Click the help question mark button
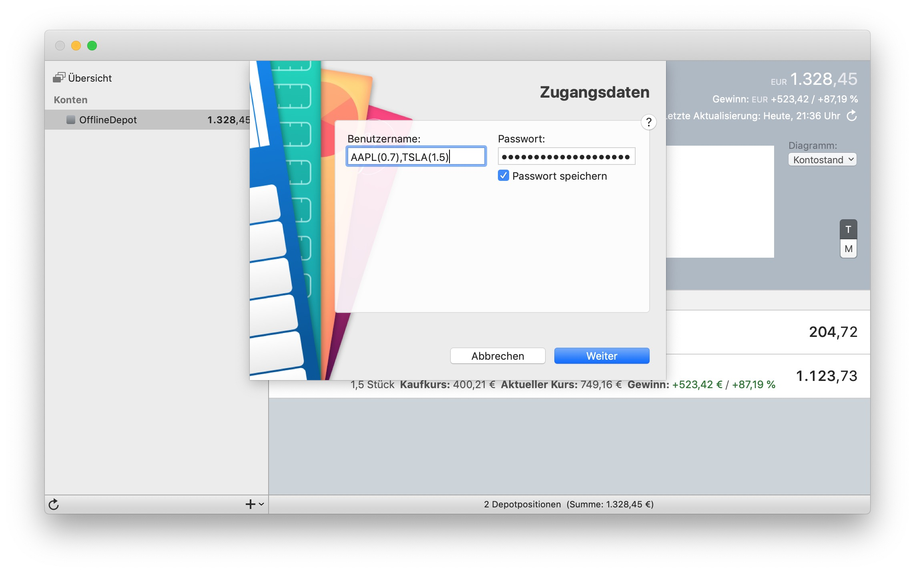 648,122
